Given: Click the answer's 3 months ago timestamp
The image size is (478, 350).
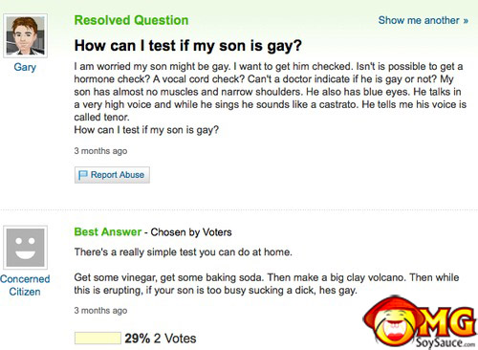Looking at the screenshot, I should pyautogui.click(x=100, y=310).
